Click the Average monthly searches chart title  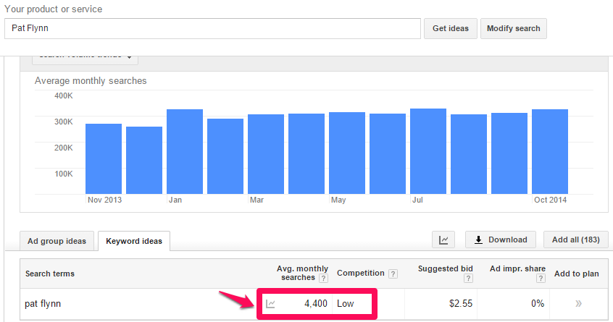pyautogui.click(x=91, y=81)
